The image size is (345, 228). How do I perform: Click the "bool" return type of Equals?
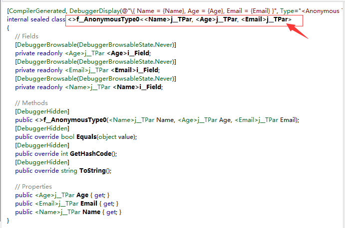(67, 137)
